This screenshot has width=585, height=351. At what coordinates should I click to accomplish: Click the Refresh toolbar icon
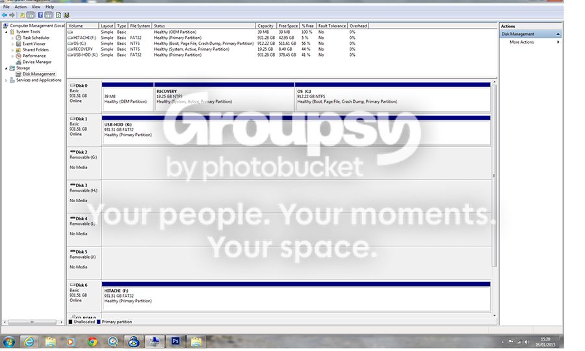click(x=58, y=15)
